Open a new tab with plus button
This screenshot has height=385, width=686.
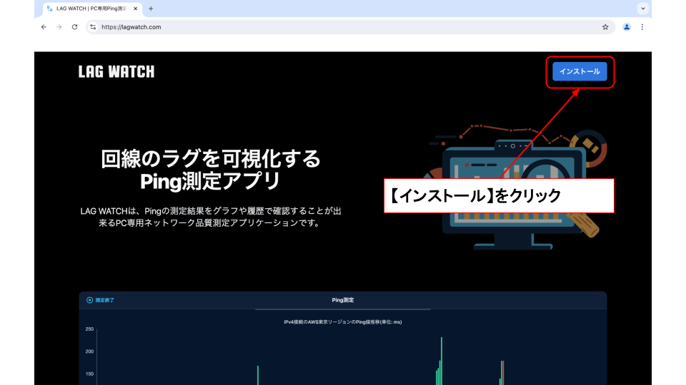[x=151, y=9]
